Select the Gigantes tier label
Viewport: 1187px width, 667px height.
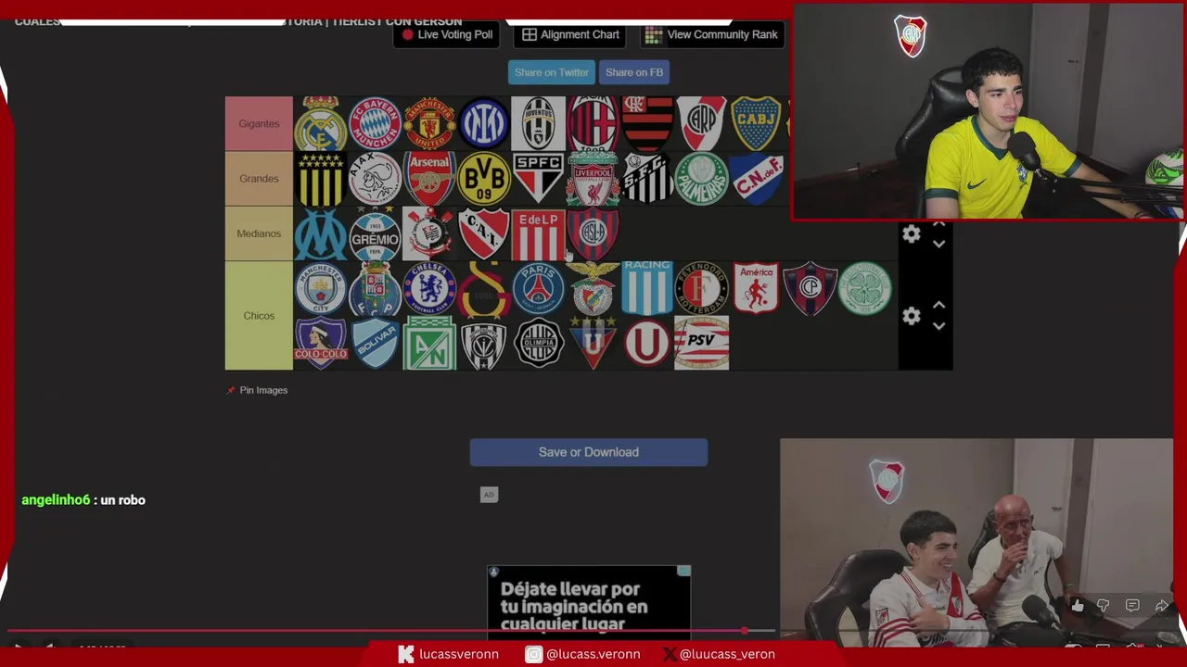click(x=259, y=123)
